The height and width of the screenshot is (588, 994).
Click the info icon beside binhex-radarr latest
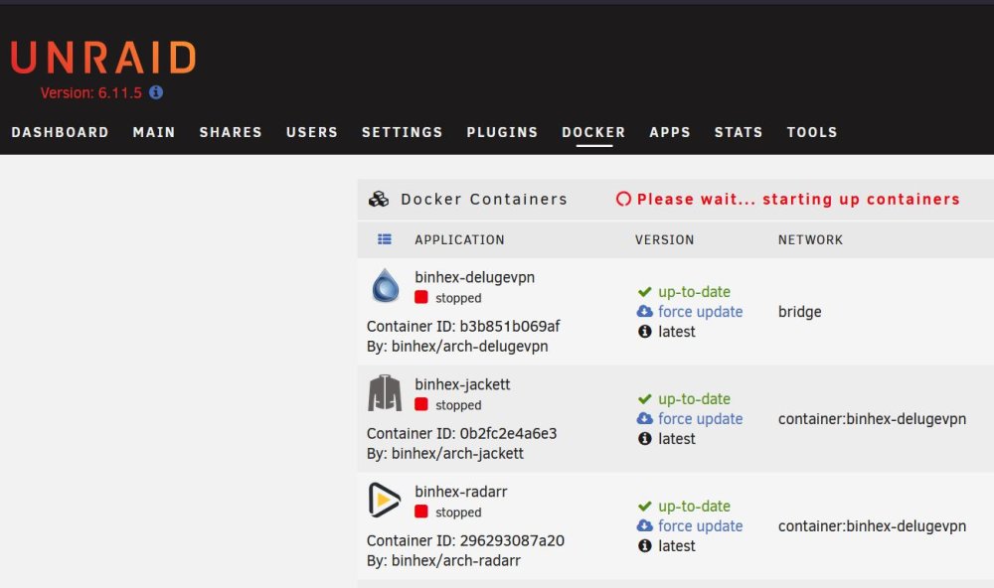tap(645, 545)
